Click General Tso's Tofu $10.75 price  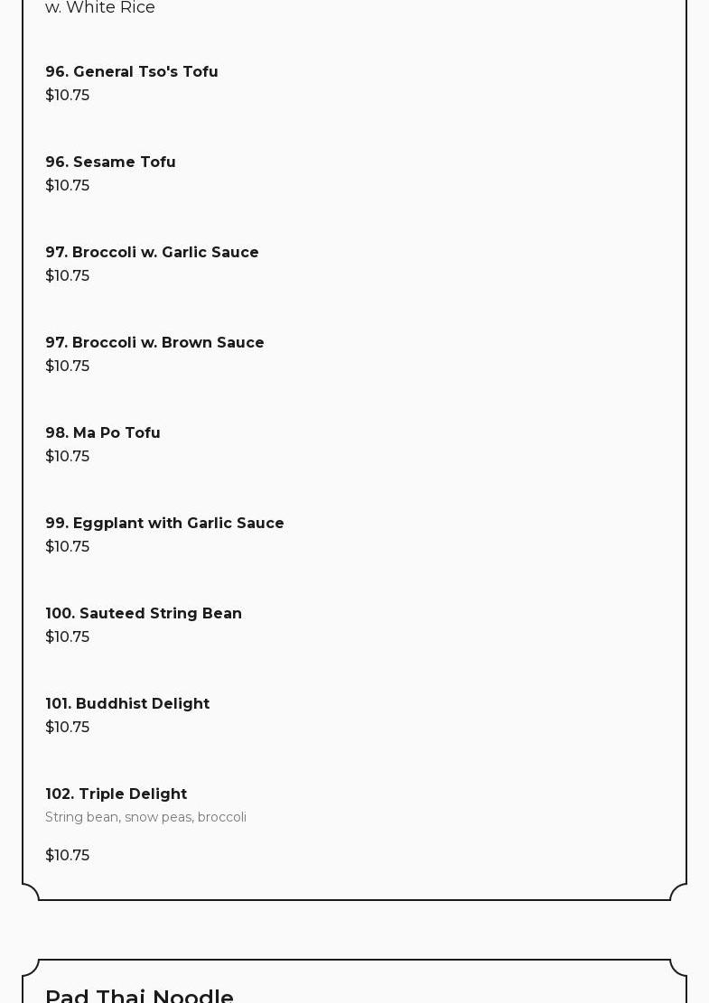pos(68,95)
